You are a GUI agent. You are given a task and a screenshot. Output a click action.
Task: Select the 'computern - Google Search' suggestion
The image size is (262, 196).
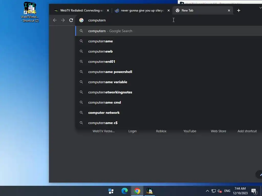169,31
